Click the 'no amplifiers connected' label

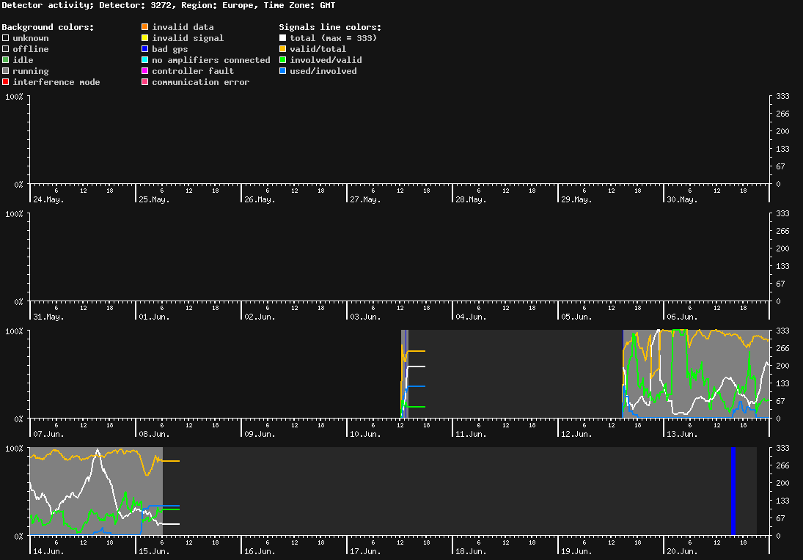(x=211, y=60)
